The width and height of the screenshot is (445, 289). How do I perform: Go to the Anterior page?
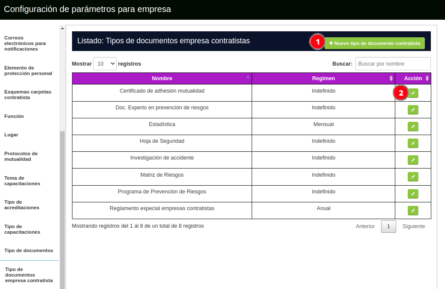pyautogui.click(x=365, y=226)
